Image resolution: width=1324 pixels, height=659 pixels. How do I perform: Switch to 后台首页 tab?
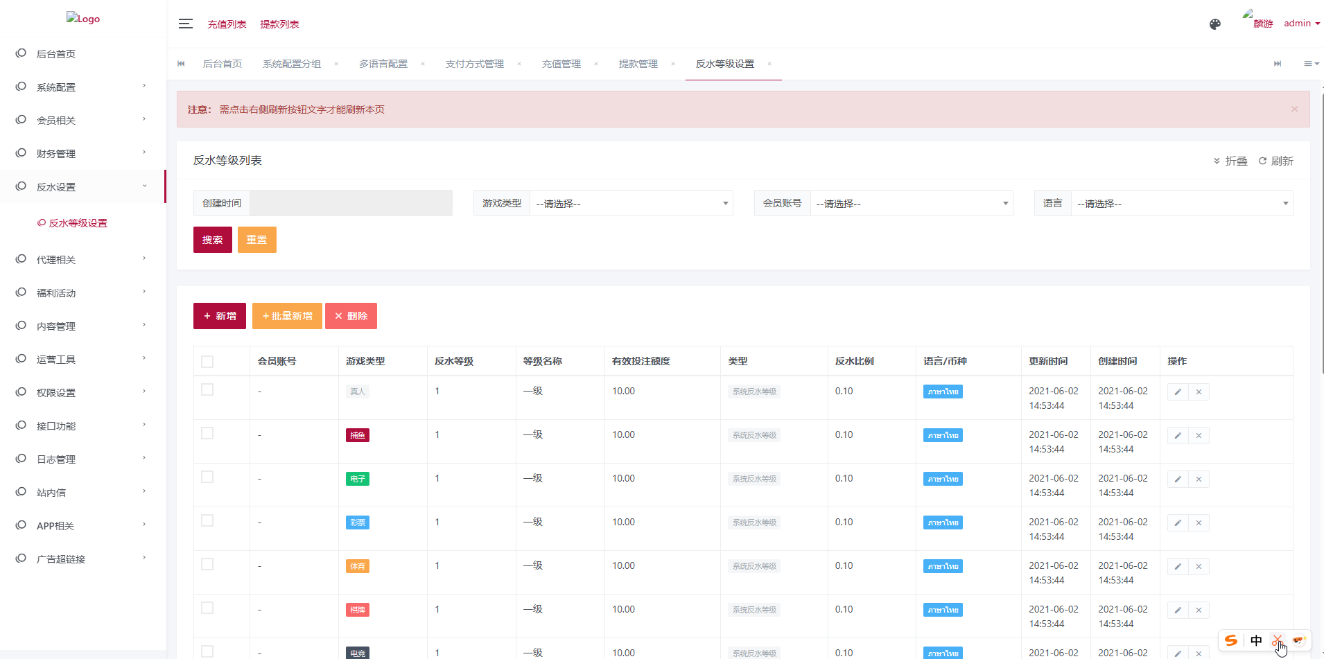(222, 64)
